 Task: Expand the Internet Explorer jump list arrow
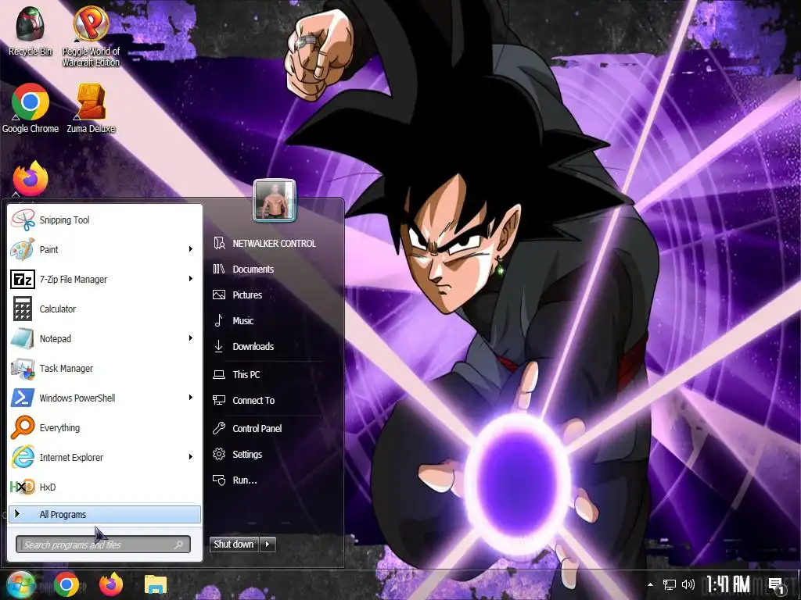(191, 456)
